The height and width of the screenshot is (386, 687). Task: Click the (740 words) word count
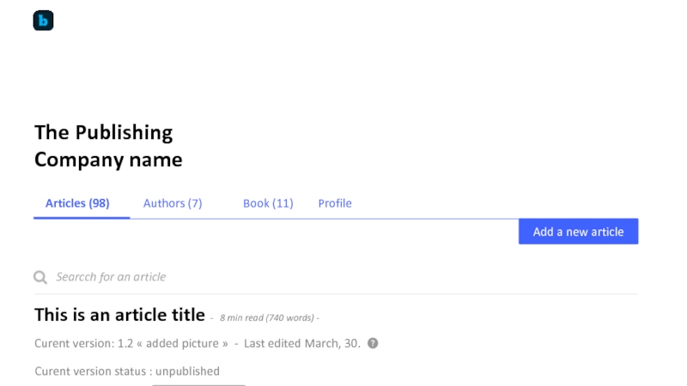pyautogui.click(x=289, y=318)
